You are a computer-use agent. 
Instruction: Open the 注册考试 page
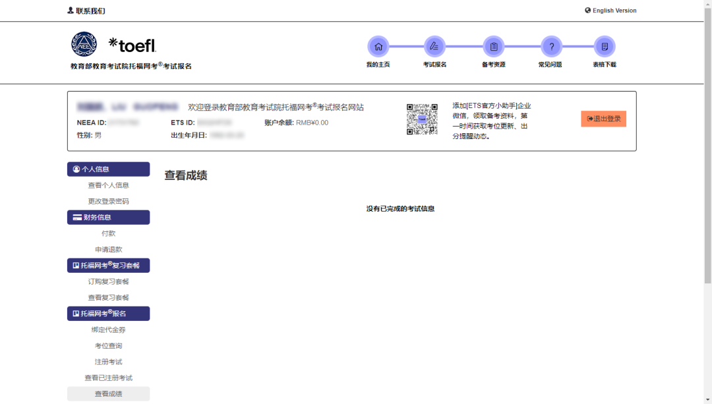click(x=108, y=361)
